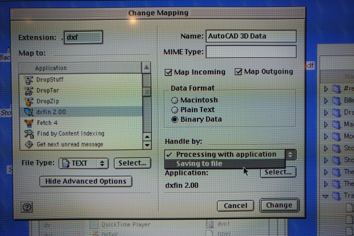Click Select button next to Application label

tap(278, 172)
